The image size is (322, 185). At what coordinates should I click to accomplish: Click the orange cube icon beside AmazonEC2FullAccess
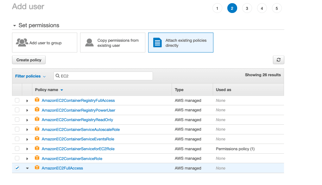[x=37, y=168]
